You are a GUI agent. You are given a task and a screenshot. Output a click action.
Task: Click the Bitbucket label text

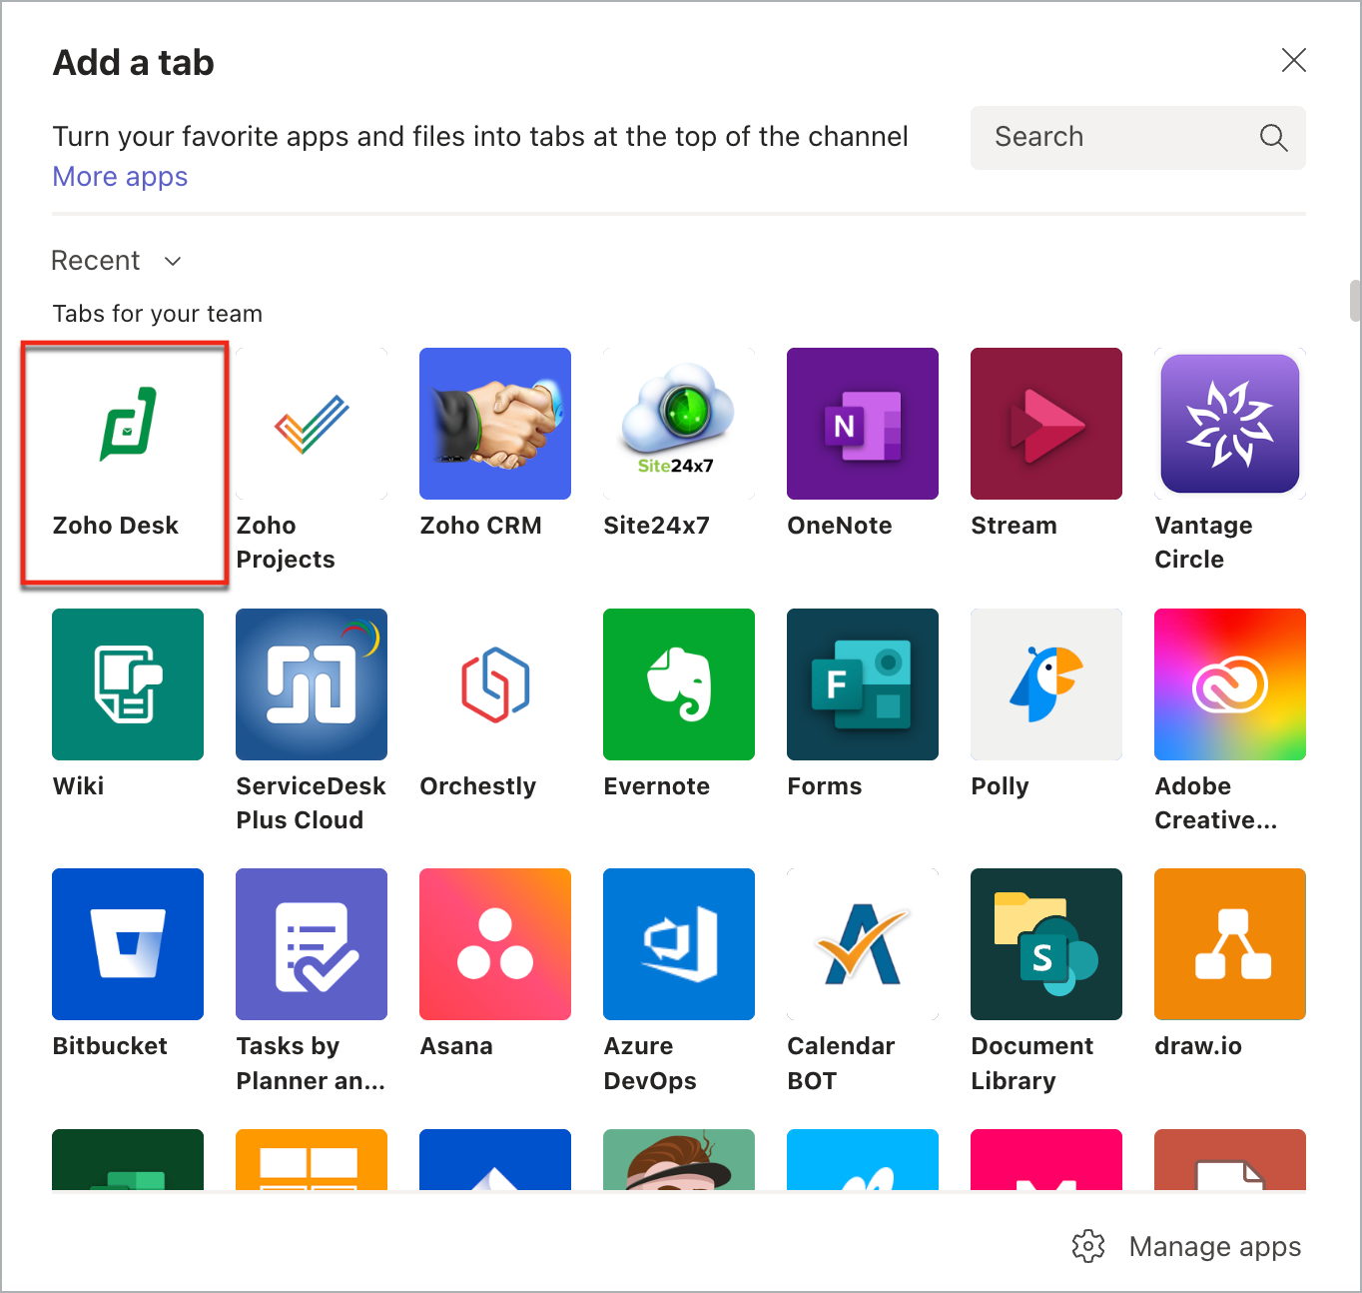pyautogui.click(x=110, y=1046)
